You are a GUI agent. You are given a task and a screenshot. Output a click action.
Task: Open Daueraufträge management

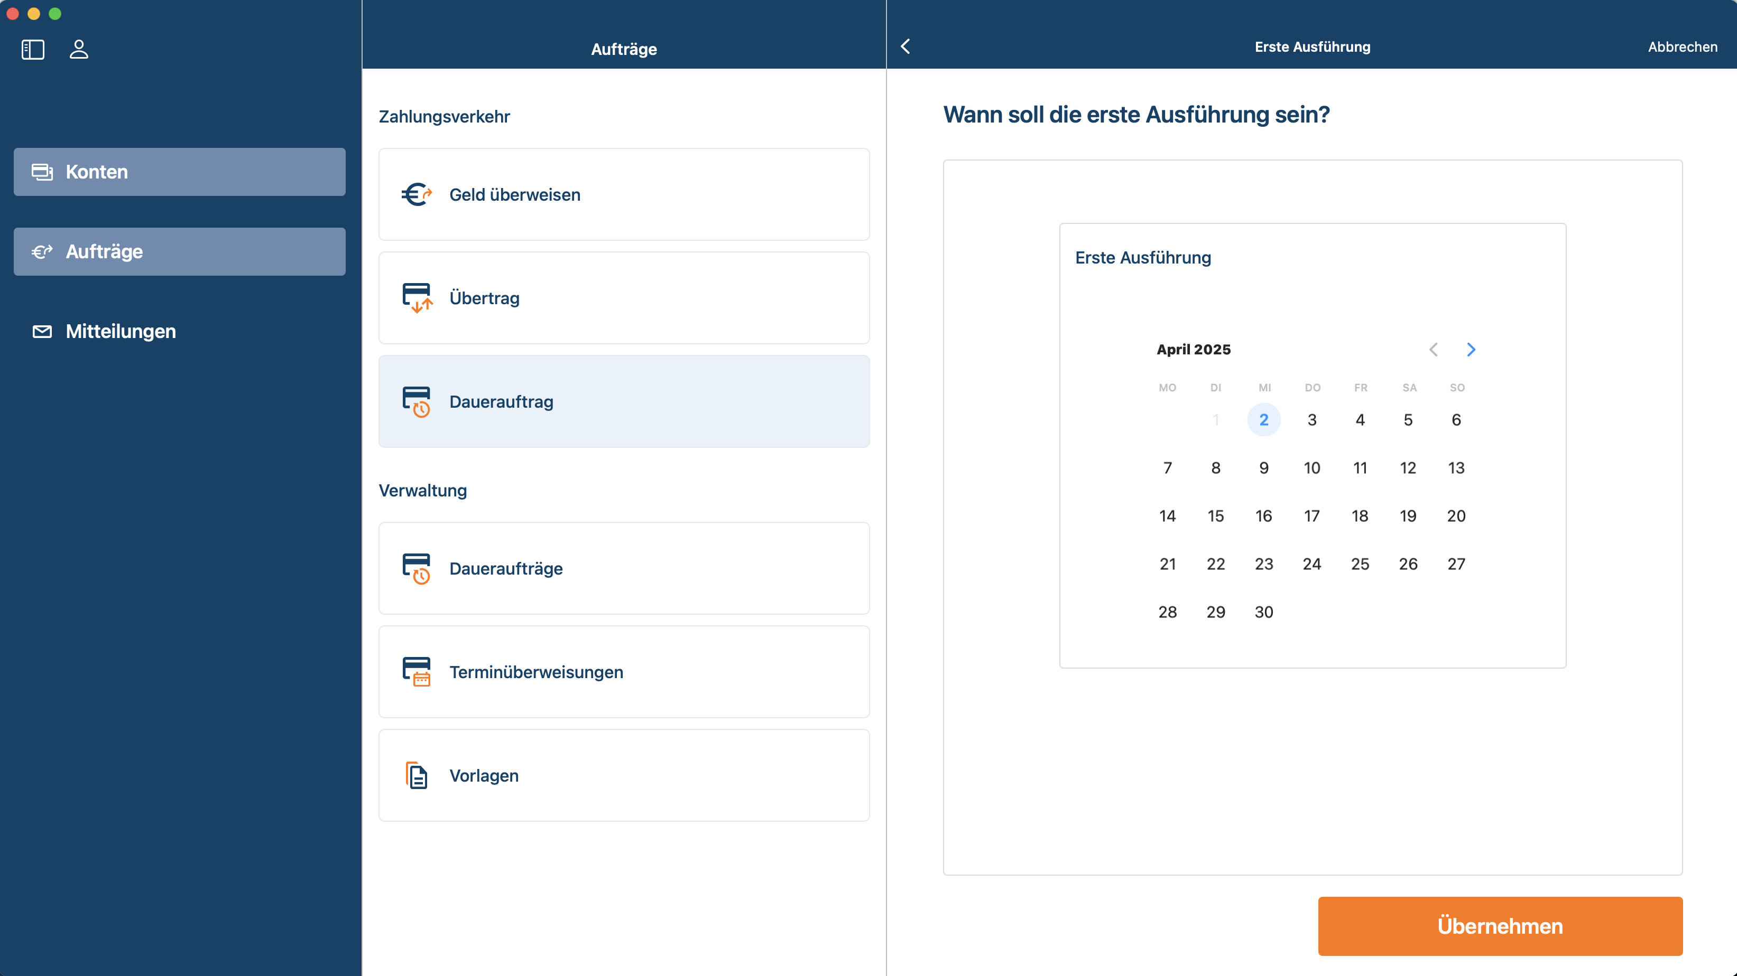coord(624,568)
